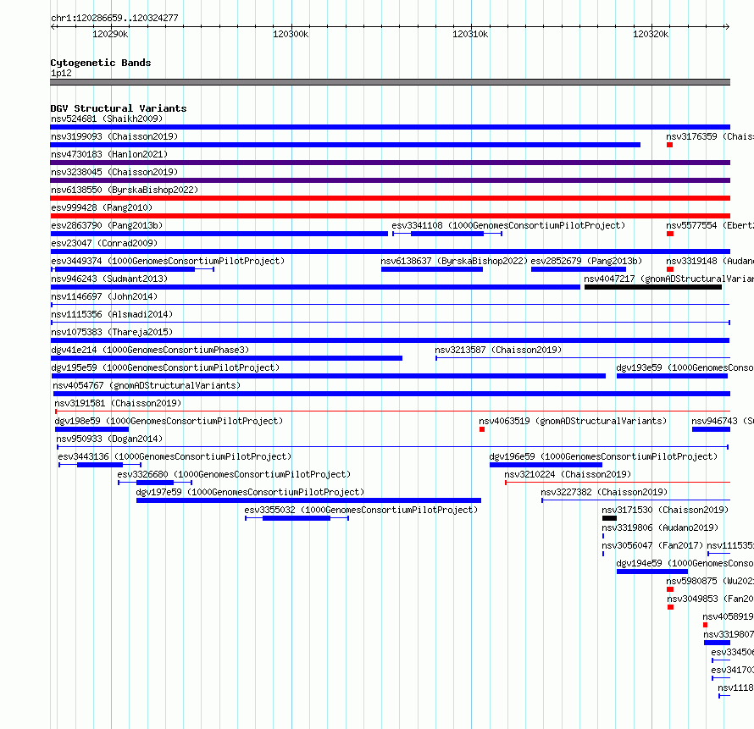
Task: Click nsv1115356 (Alsmadi2014) label
Action: 112,314
